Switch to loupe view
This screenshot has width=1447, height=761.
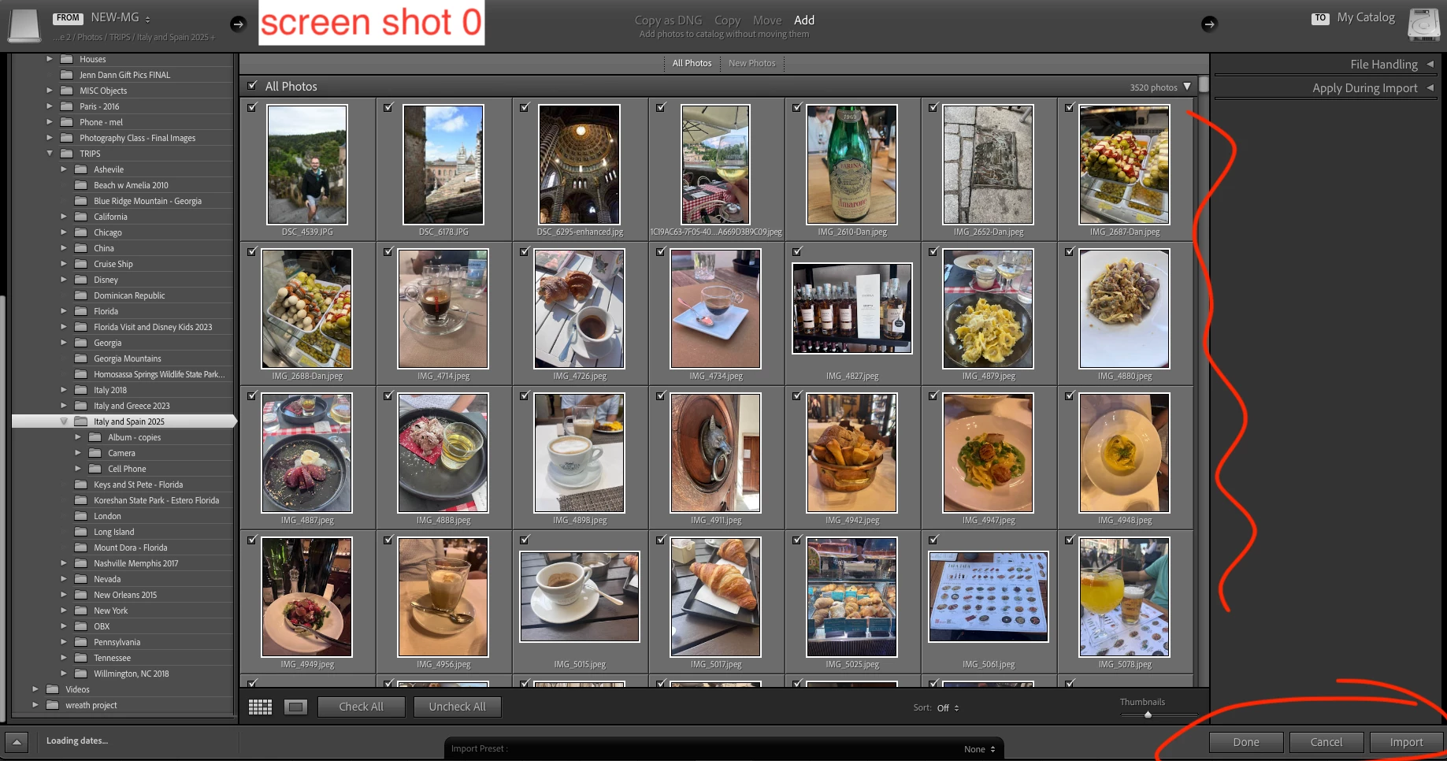coord(296,707)
